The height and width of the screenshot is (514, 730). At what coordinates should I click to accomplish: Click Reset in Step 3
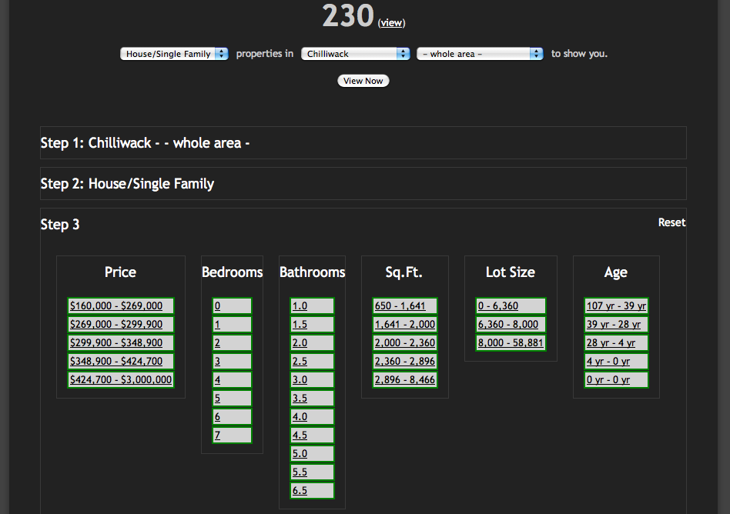[x=671, y=222]
